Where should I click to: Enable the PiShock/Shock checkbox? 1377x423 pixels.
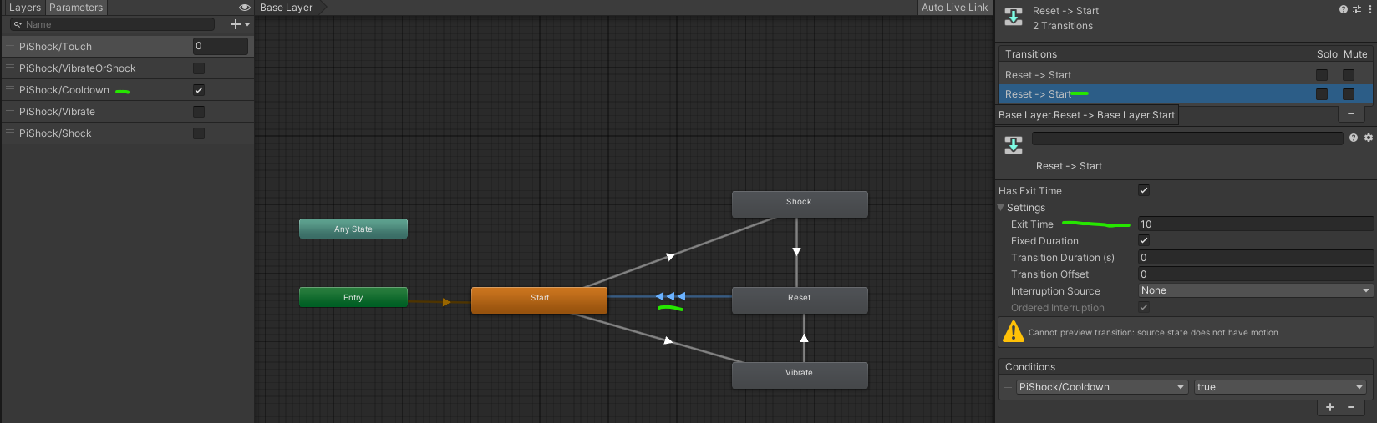pos(199,133)
